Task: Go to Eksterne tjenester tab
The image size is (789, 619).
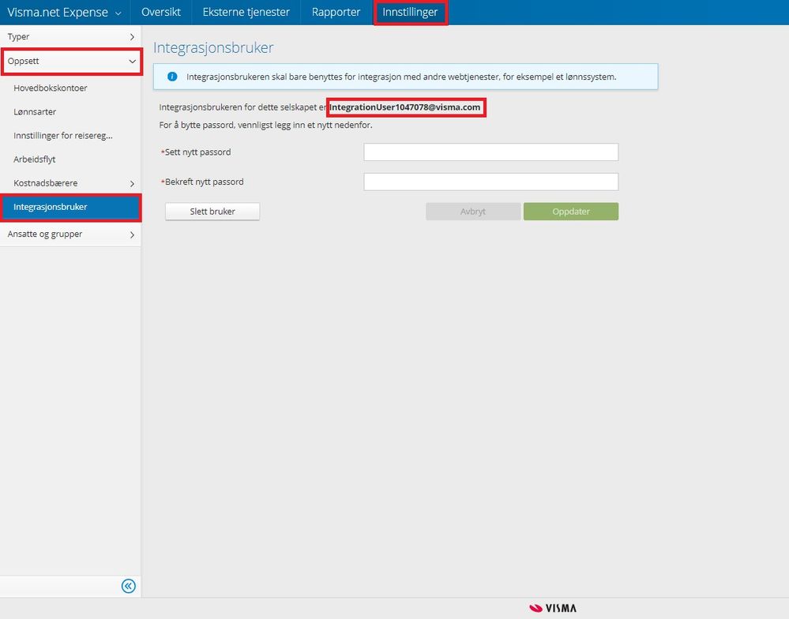Action: pyautogui.click(x=246, y=12)
